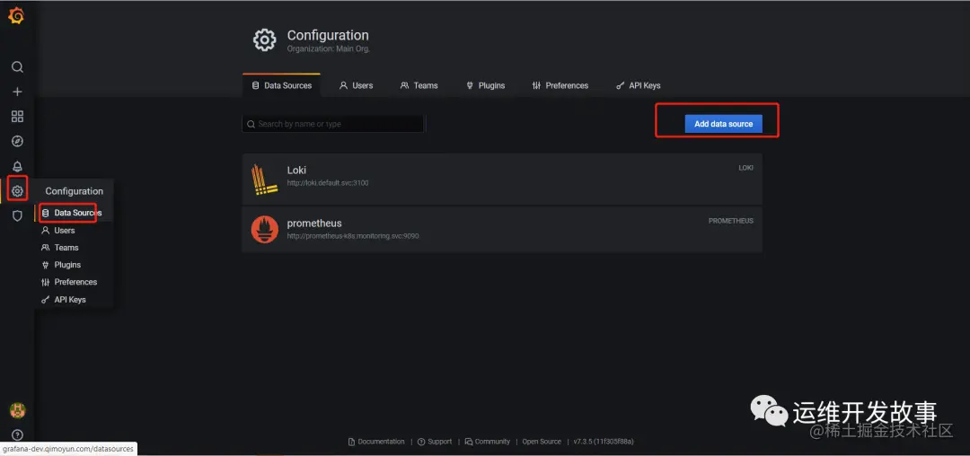Click the large Configuration gear header icon
Screen dimensions: 970x456
pos(265,40)
